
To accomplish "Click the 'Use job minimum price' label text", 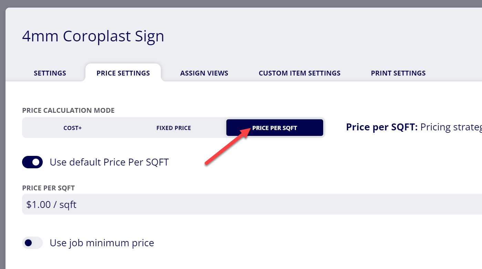I will (102, 243).
